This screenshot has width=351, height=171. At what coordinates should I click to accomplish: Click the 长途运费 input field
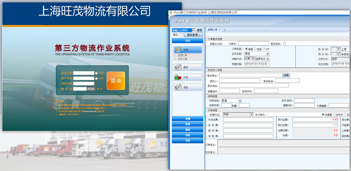click(x=248, y=120)
